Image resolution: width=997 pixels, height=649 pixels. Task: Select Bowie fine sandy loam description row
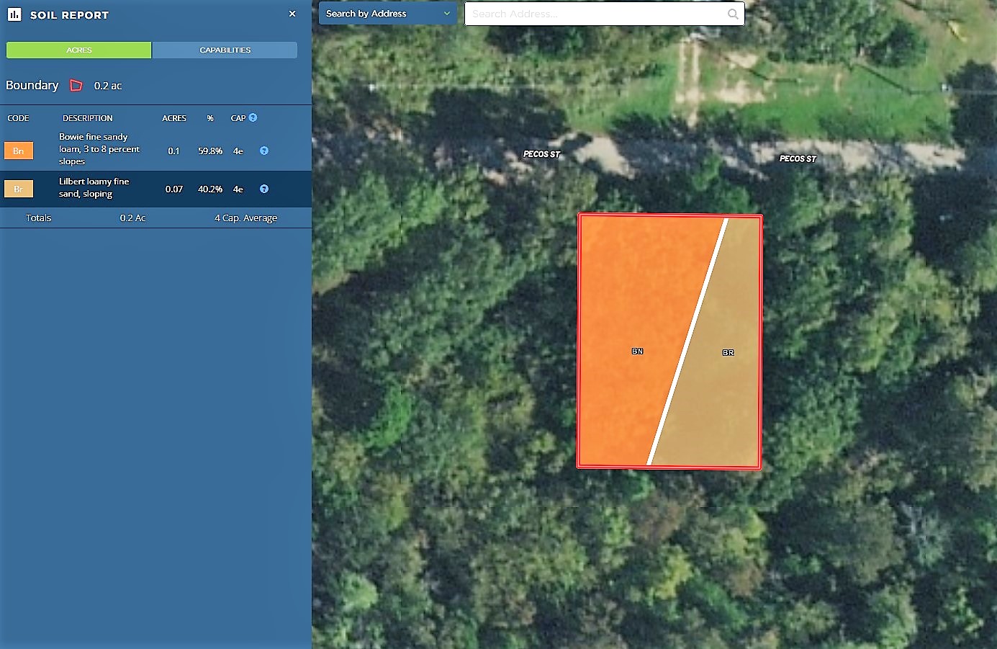click(x=99, y=149)
